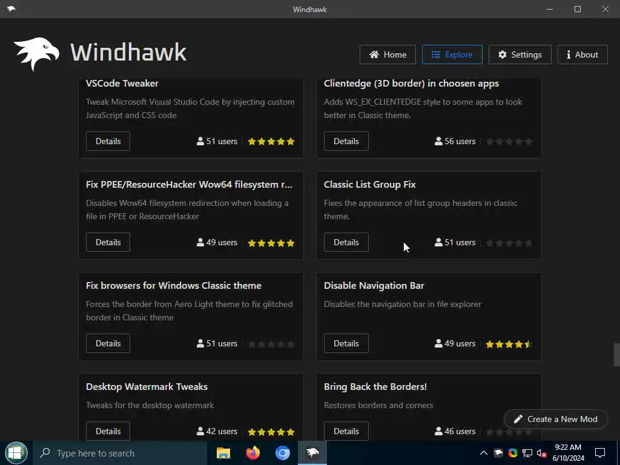The width and height of the screenshot is (620, 465).
Task: Click the Desktop Watermark Tweaks title
Action: (x=147, y=387)
